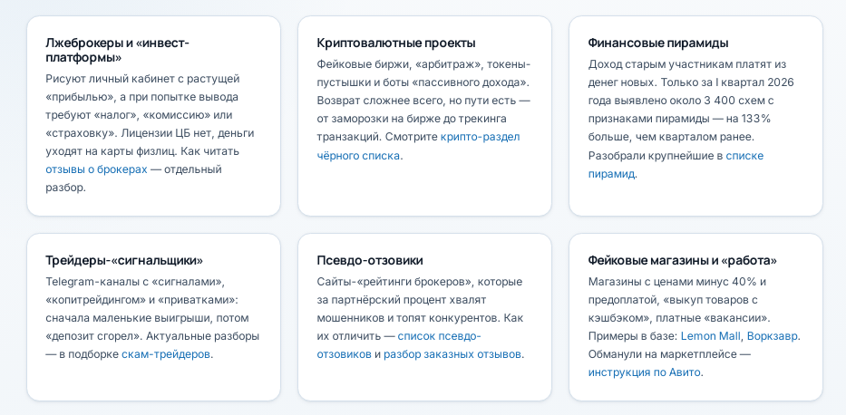846x415 pixels.
Task: Click the «разбор заказных отзывов» link
Action: (452, 354)
